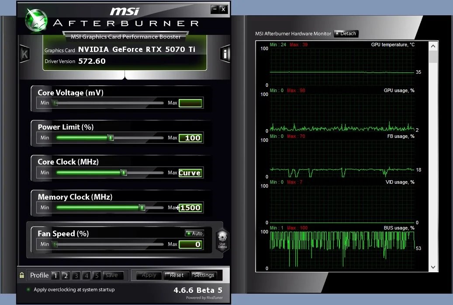The image size is (453, 305).
Task: Enable Apply overclocking at system startup
Action: point(28,289)
